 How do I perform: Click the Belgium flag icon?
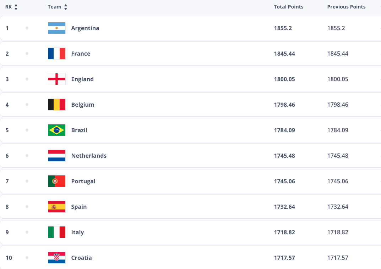(56, 105)
